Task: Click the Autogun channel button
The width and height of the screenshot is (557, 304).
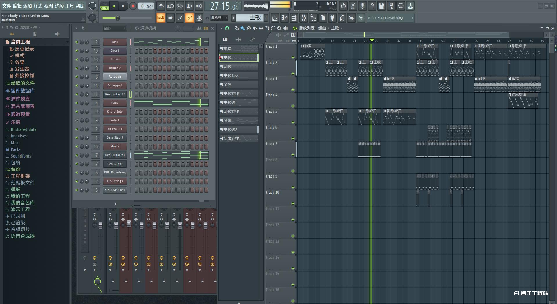Action: tap(115, 77)
